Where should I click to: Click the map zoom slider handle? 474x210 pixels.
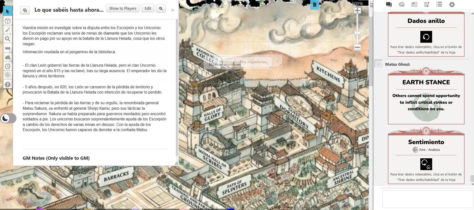357,33
